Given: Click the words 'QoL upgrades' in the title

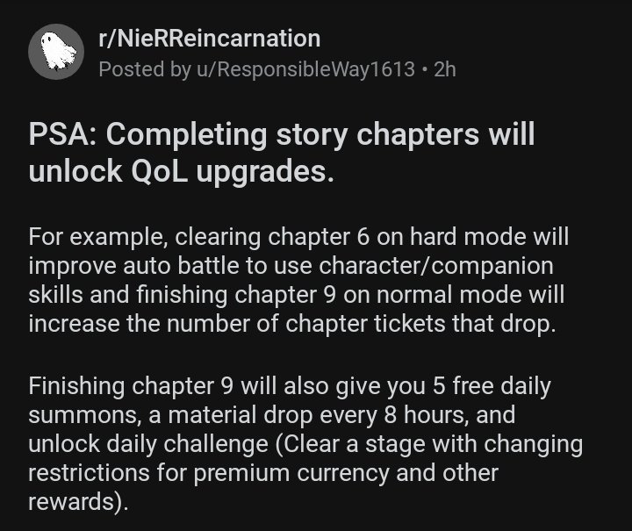Looking at the screenshot, I should pyautogui.click(x=233, y=172).
